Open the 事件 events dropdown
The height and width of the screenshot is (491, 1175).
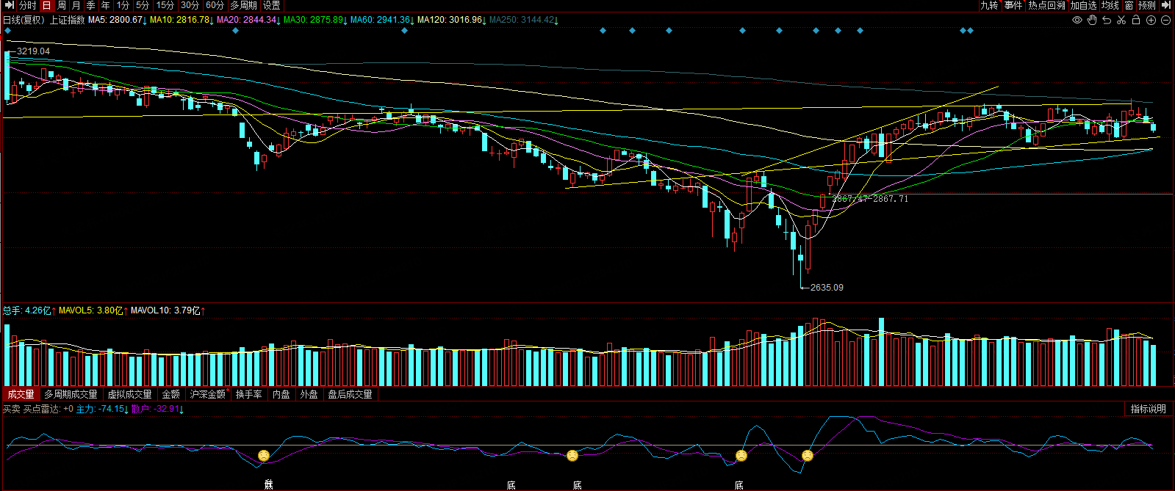[x=1013, y=5]
